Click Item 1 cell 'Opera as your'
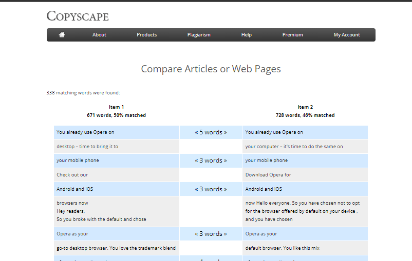The height and width of the screenshot is (261, 412). click(117, 234)
